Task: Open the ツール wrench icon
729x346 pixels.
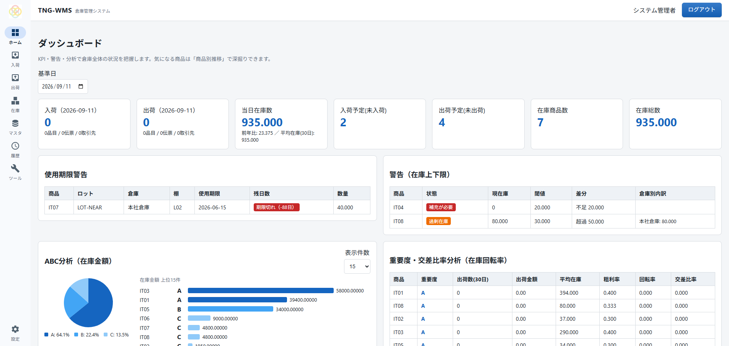Action: [15, 168]
